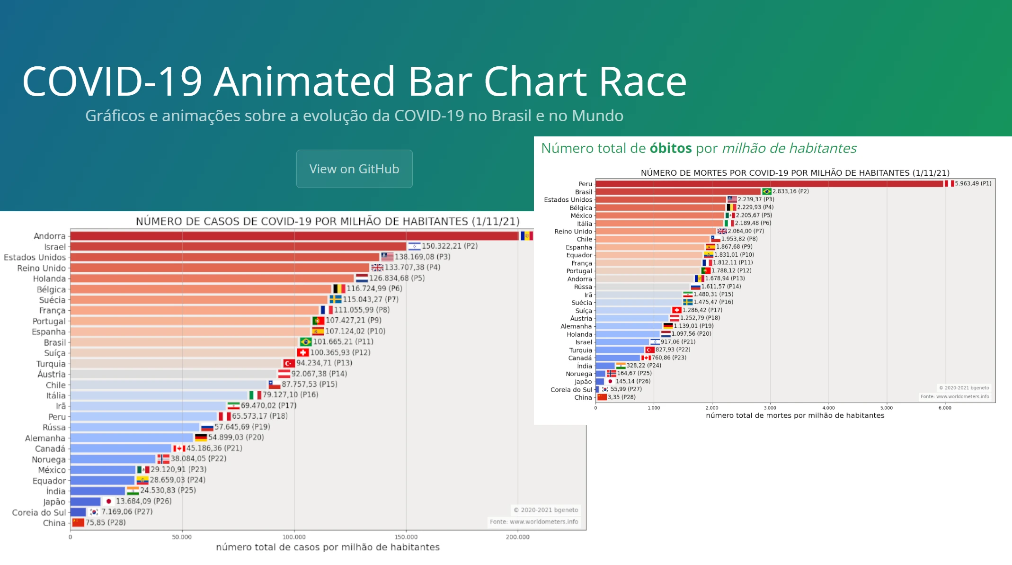Click the cases per million chart title
Viewport: 1012px width, 565px height.
(x=328, y=221)
